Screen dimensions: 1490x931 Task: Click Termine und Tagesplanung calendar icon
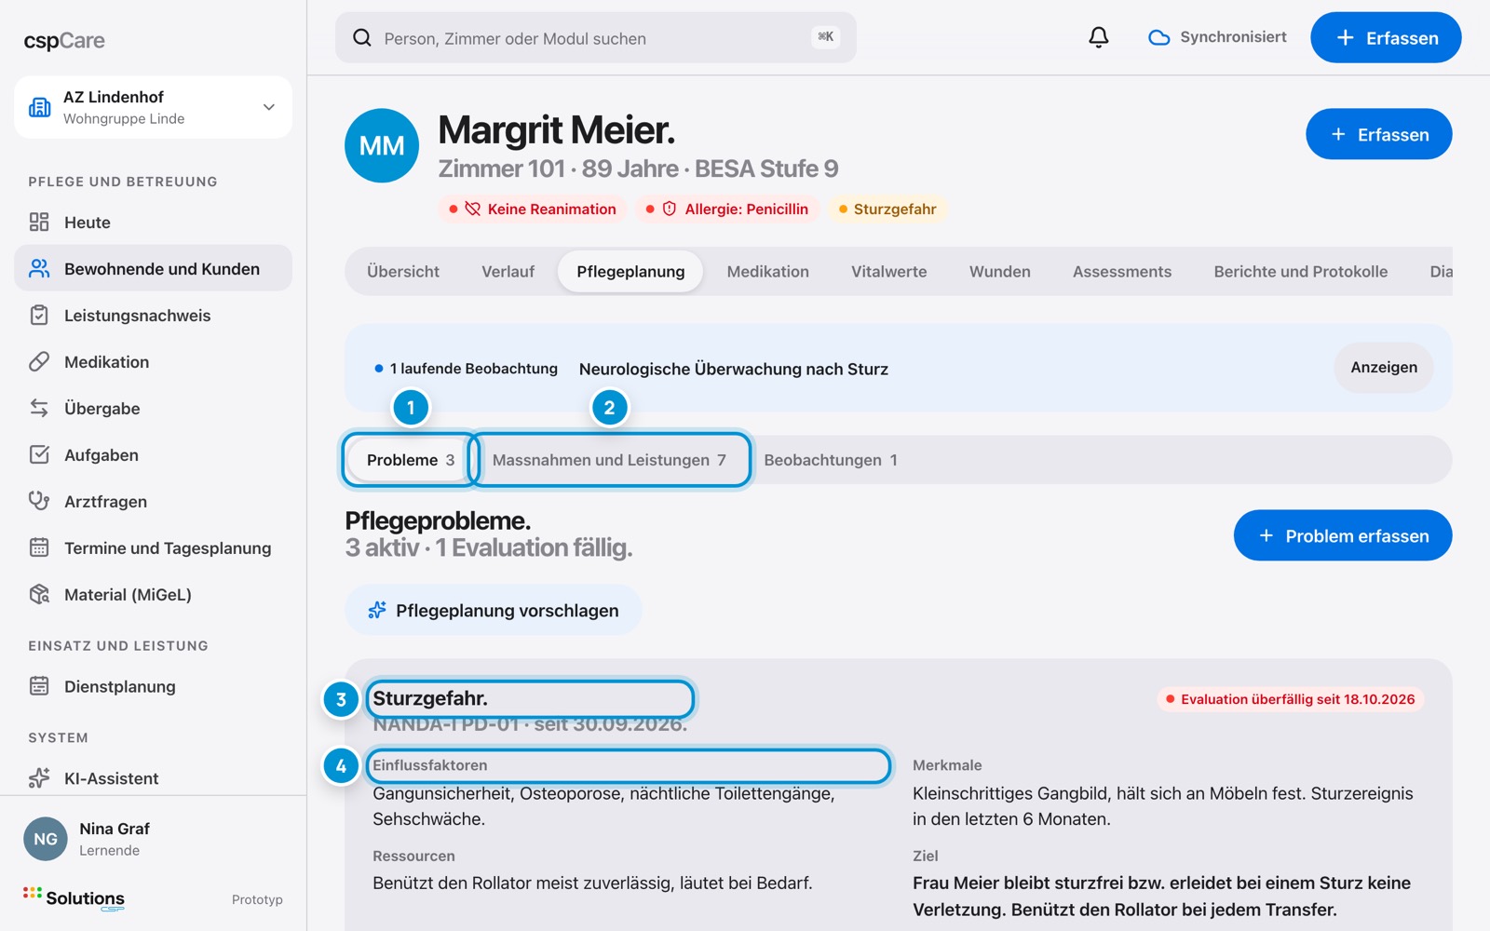point(39,547)
